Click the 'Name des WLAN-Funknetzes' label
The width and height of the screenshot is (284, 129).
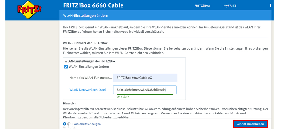91,78
